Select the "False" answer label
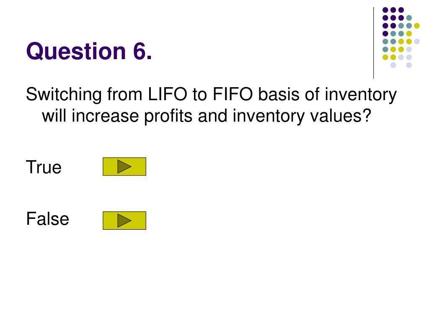The height and width of the screenshot is (322, 429). (48, 219)
